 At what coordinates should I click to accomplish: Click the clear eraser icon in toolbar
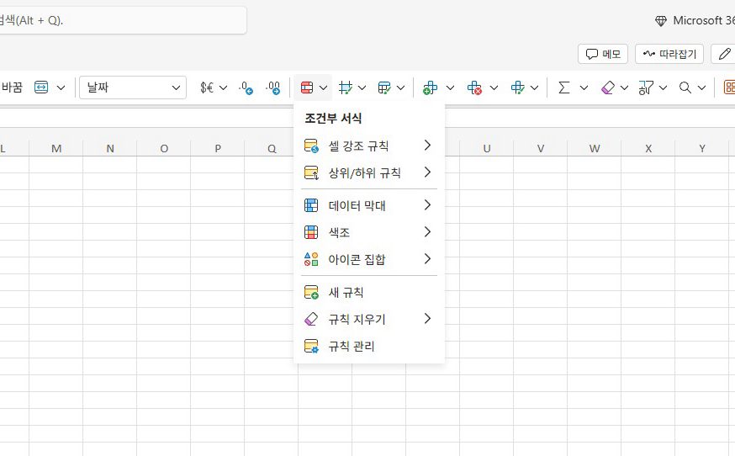[607, 87]
